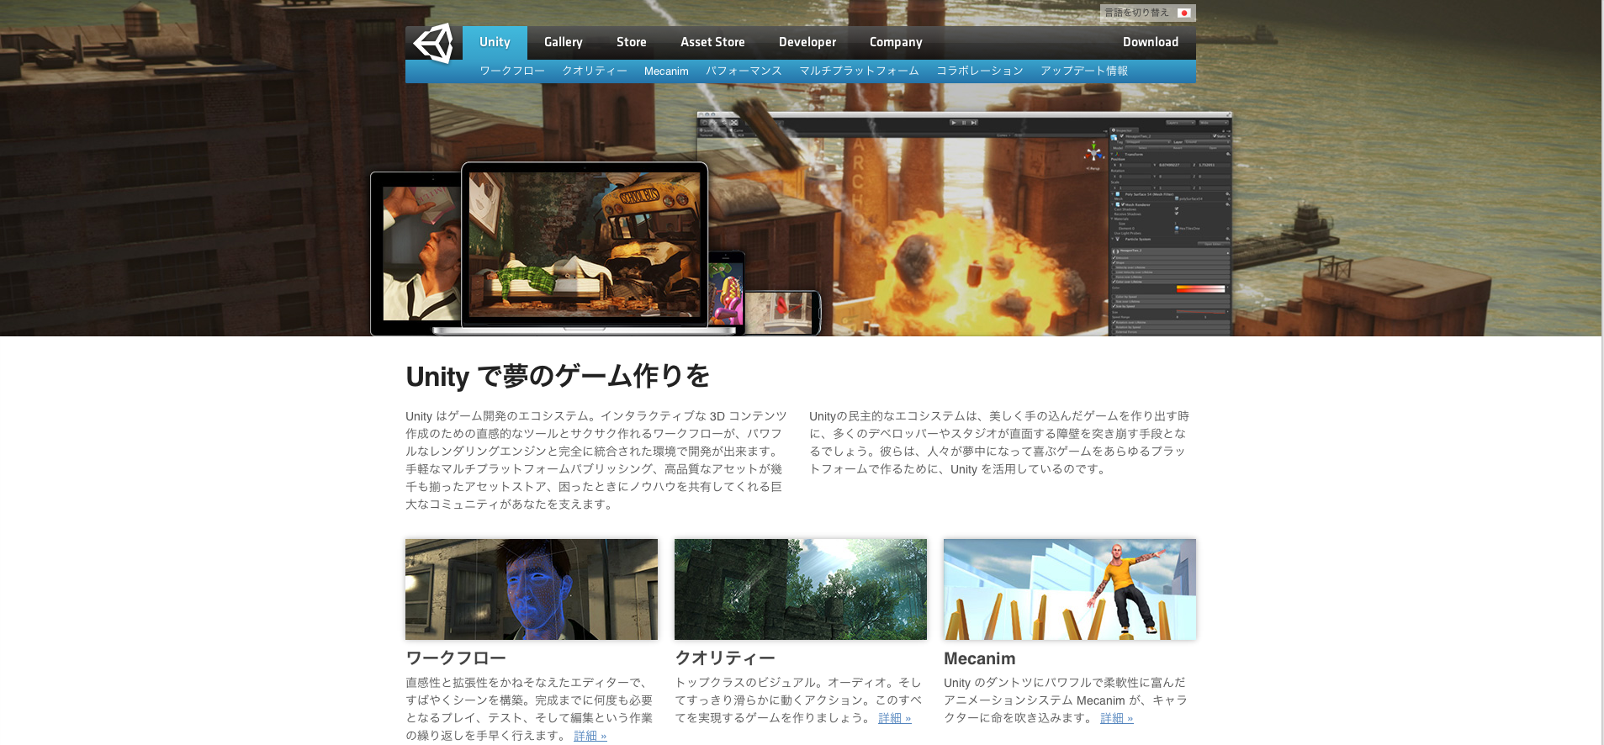Open the Gallery navigation tab
The image size is (1604, 745).
click(564, 42)
